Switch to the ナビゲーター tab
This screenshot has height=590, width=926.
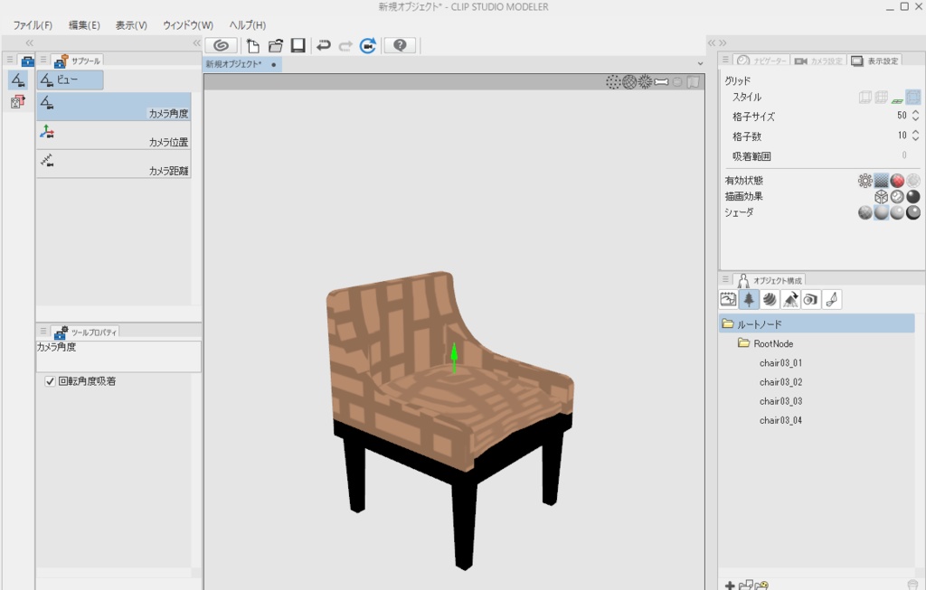click(761, 61)
